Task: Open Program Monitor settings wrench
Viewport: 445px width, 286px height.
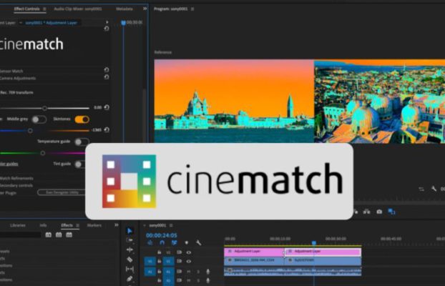Action: pos(434,189)
